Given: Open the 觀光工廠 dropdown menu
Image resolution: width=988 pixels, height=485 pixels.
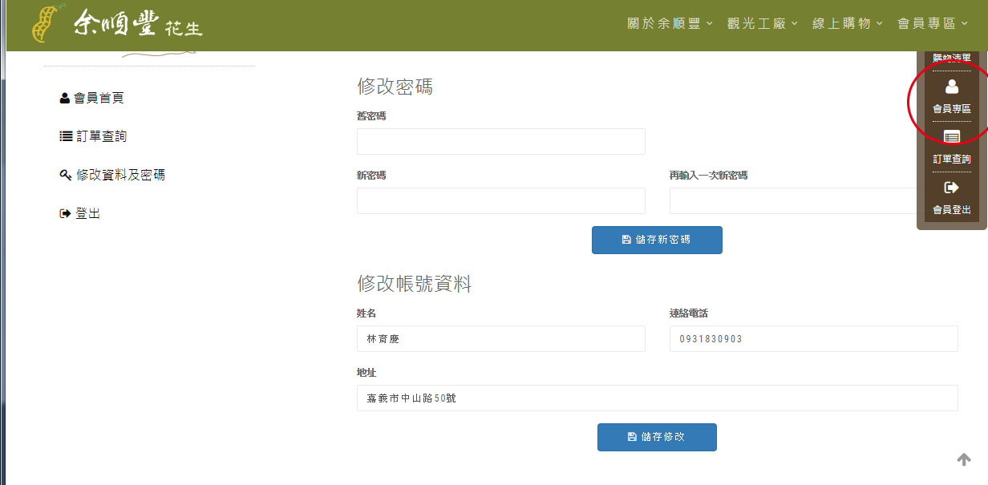Looking at the screenshot, I should click(762, 24).
